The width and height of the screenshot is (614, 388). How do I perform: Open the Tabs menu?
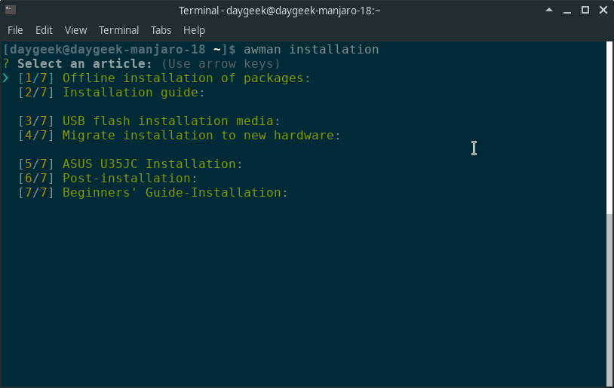pos(161,30)
